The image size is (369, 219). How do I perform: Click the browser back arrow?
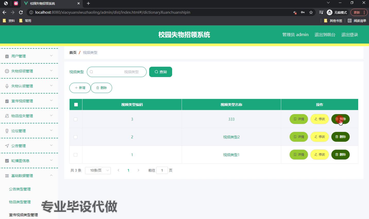click(x=4, y=12)
